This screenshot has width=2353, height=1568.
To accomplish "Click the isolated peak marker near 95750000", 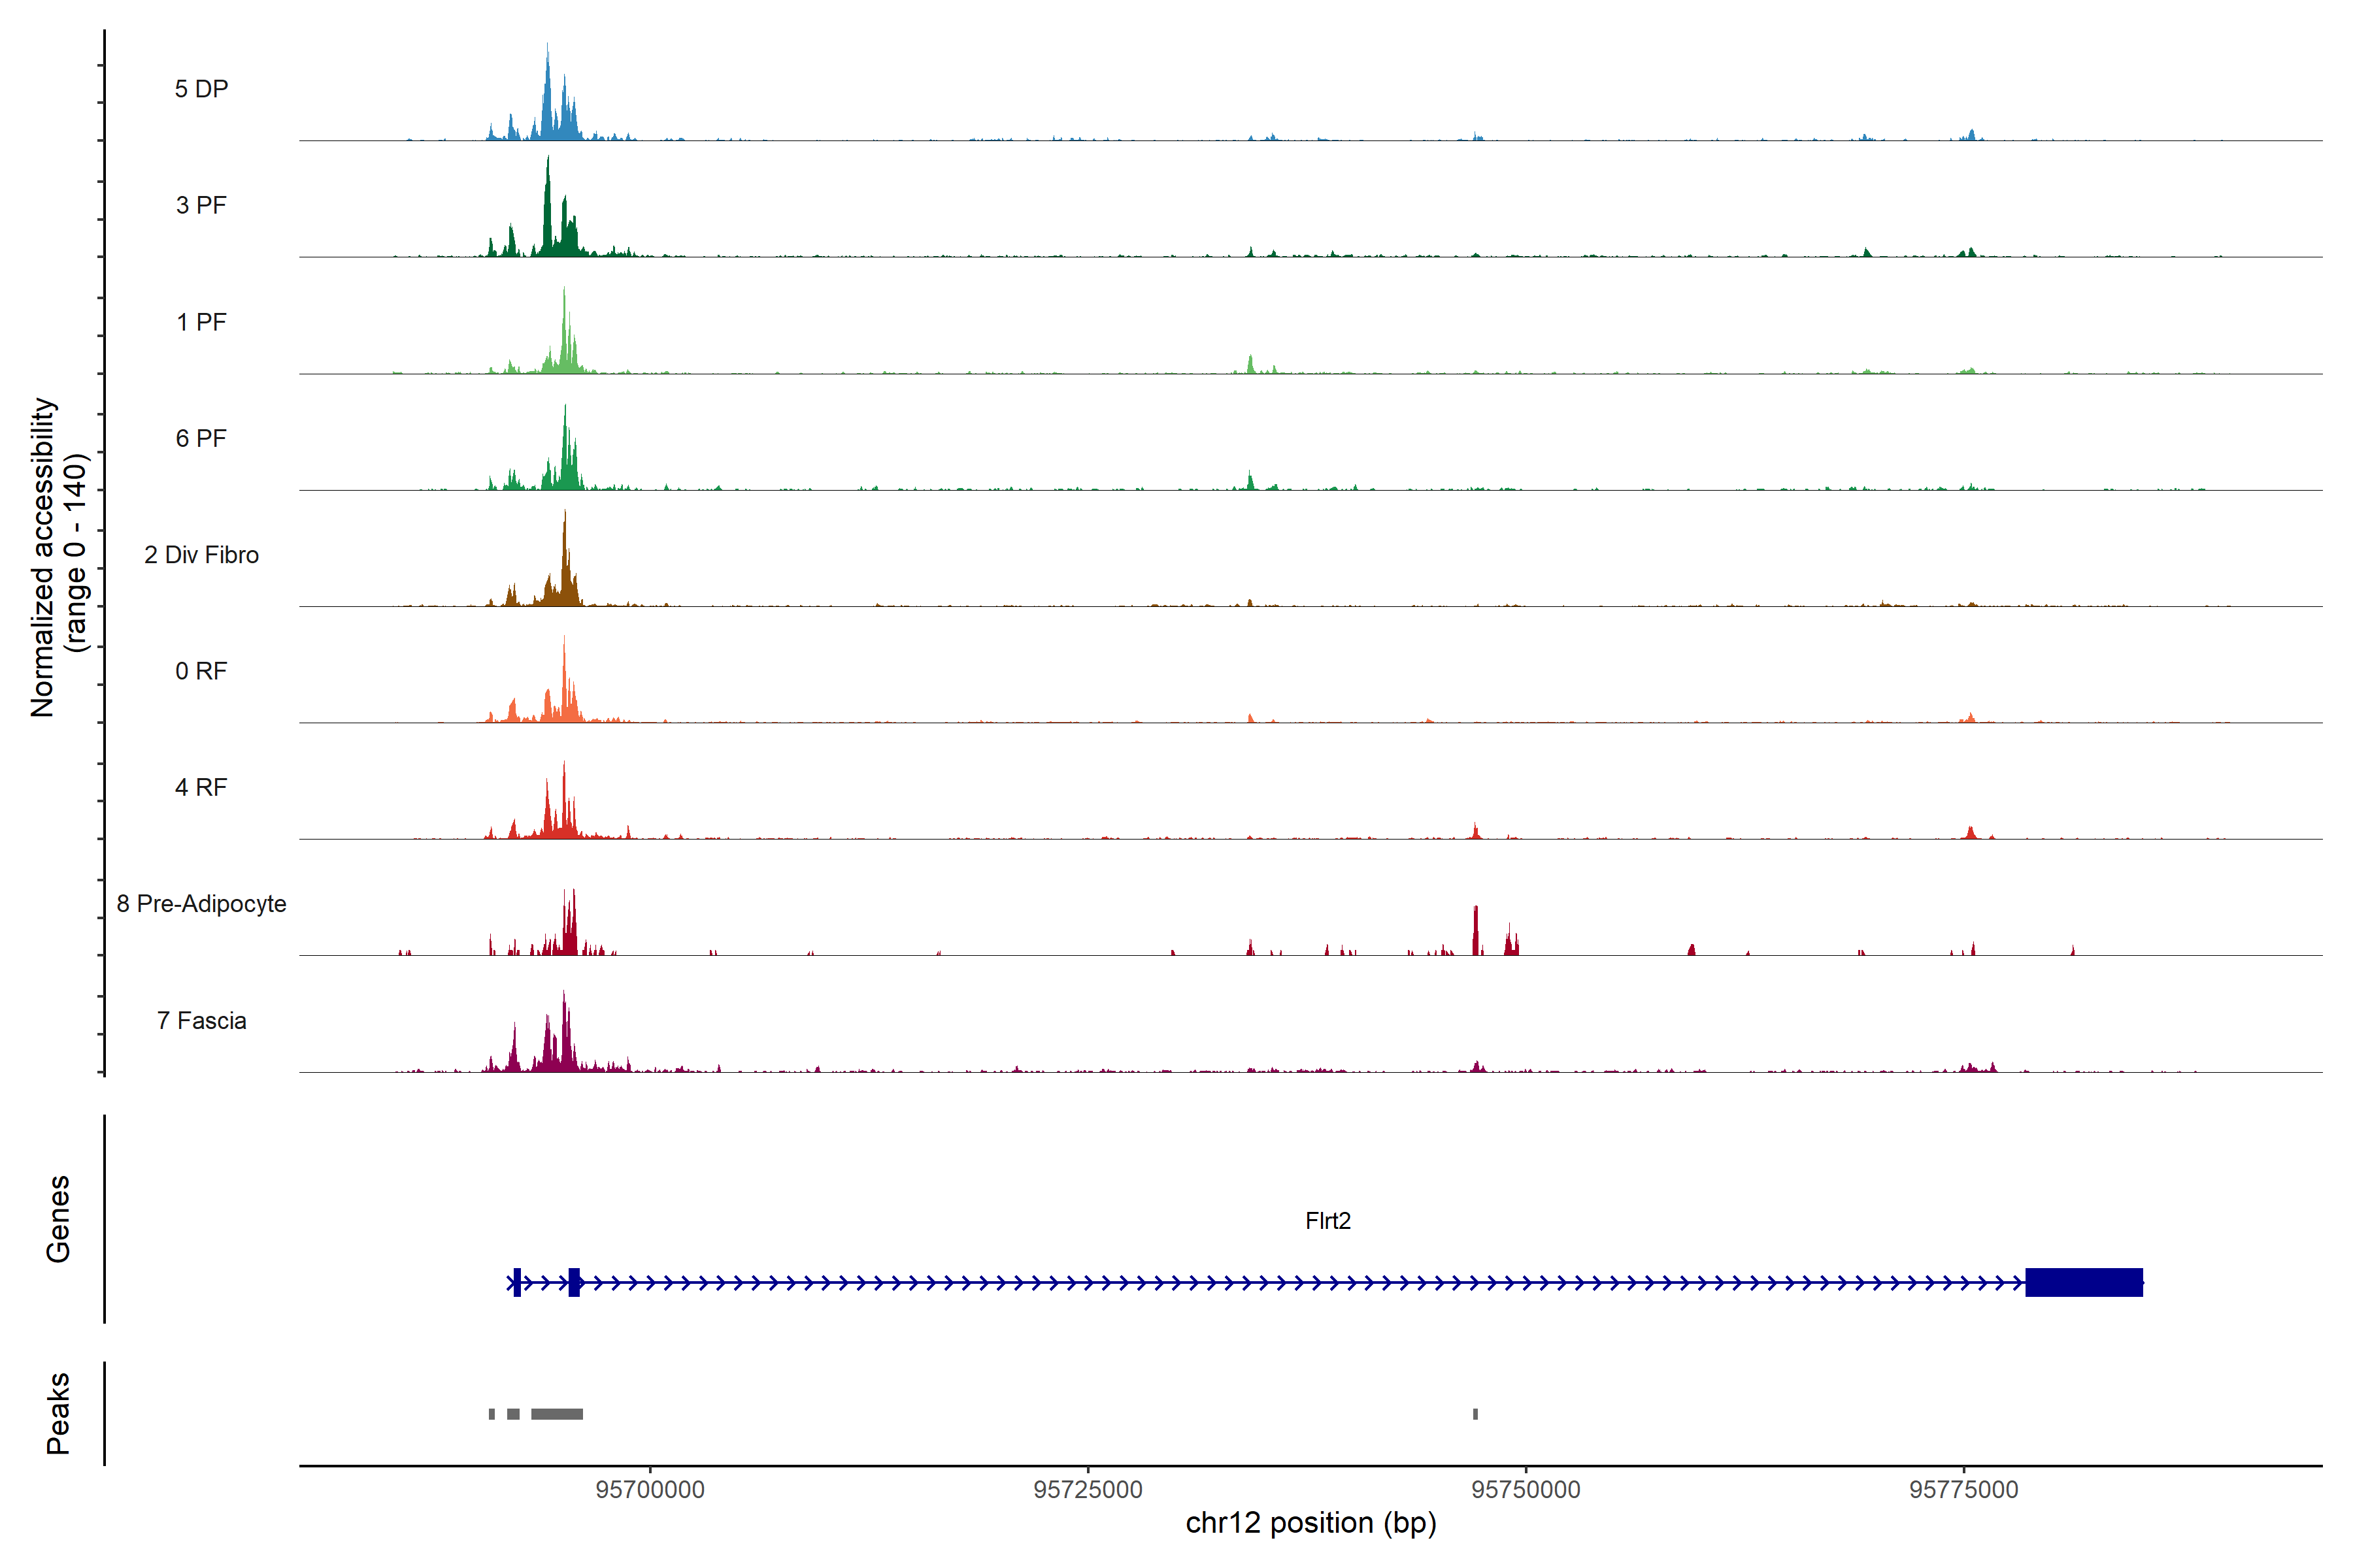I will [x=1476, y=1414].
